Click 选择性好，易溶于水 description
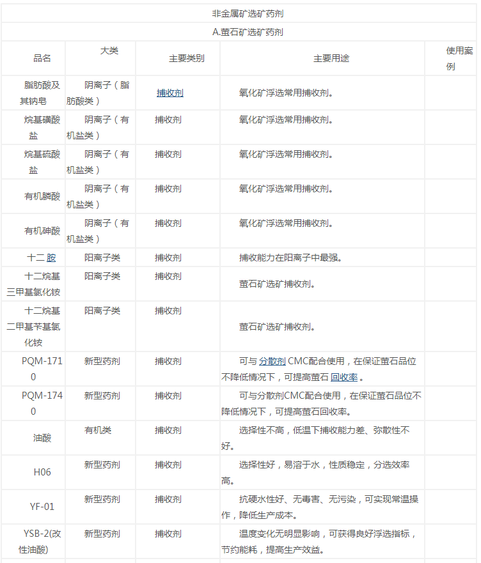Image resolution: width=481 pixels, height=563 pixels. [315, 472]
